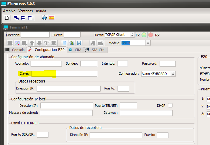This screenshot has width=210, height=145.
Task: Click the new blank document icon in main toolbar
Action: pos(7,18)
